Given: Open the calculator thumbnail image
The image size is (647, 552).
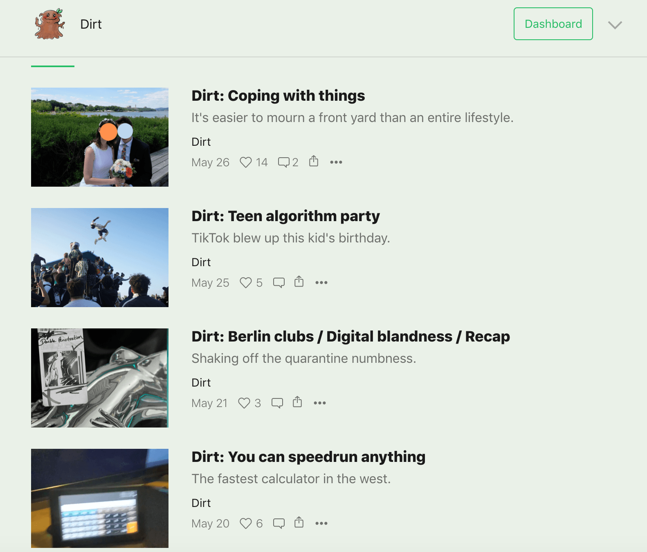Looking at the screenshot, I should pyautogui.click(x=100, y=498).
